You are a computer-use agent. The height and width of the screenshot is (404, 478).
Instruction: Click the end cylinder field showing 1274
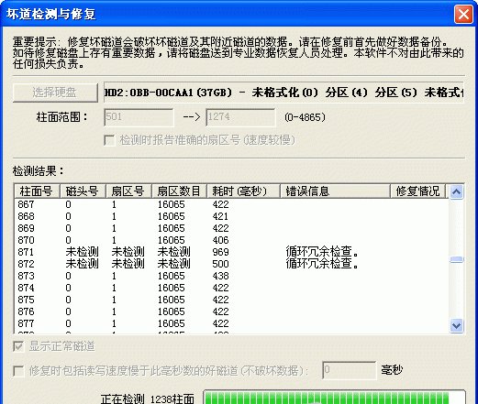(240, 117)
